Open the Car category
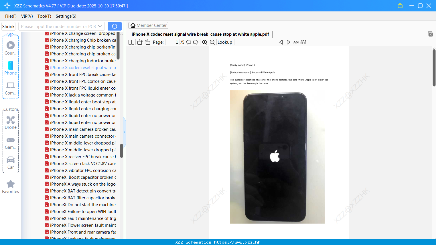 tap(11, 162)
